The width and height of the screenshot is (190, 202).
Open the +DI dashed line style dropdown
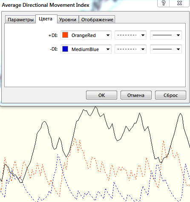(130, 35)
